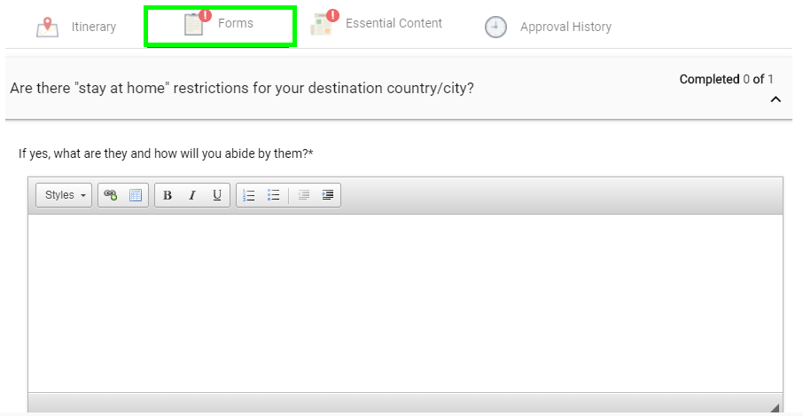Toggle underline formatting

[217, 195]
